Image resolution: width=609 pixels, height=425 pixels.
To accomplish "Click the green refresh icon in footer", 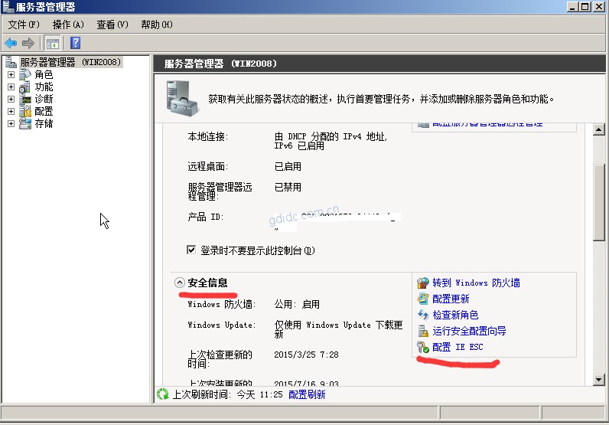I will 163,394.
